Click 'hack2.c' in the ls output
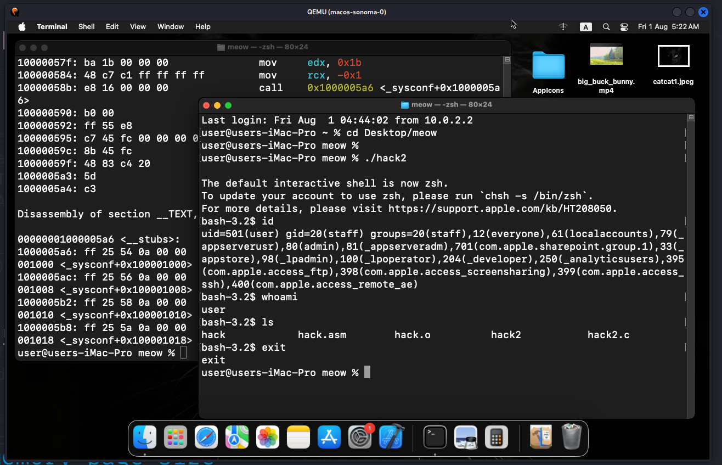Screen dimensions: 722x465 point(608,335)
